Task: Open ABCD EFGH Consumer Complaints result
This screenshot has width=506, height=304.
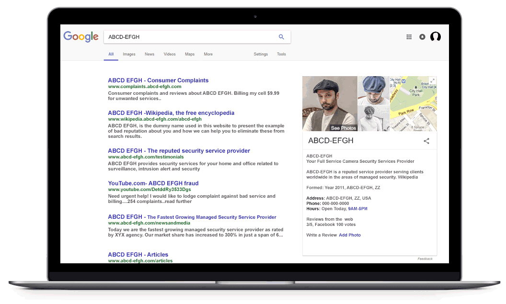Action: 158,80
